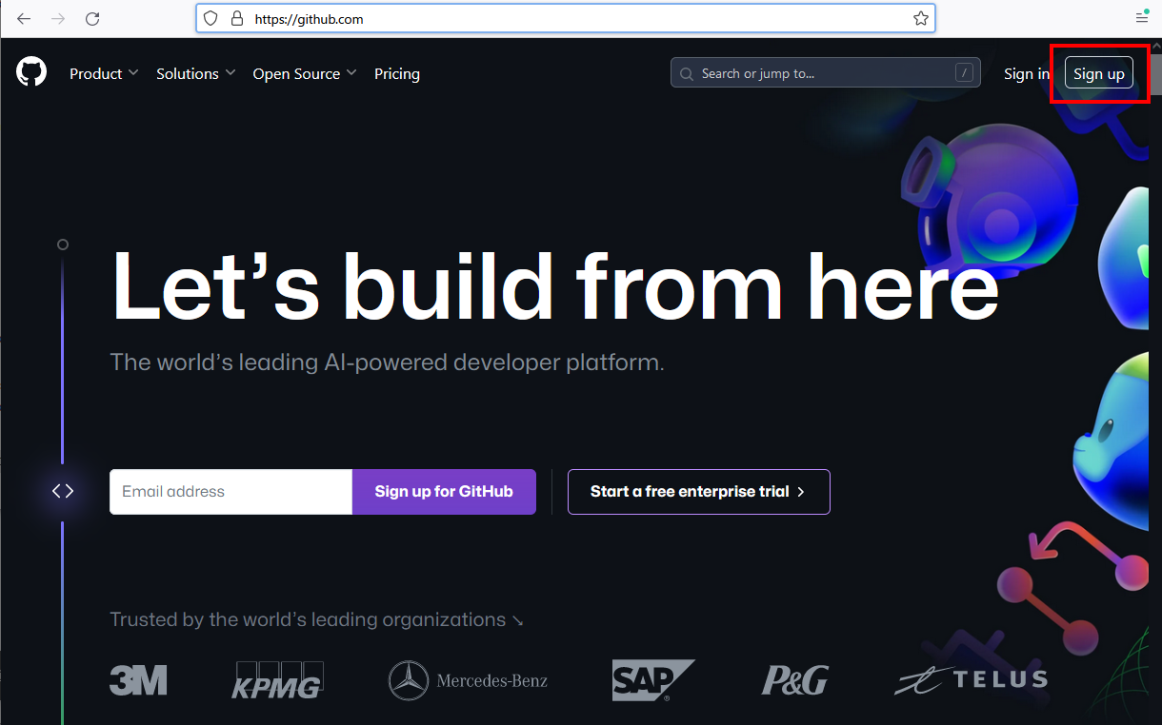Expand the Product dropdown menu
Screen dimensions: 1162x725
point(104,73)
